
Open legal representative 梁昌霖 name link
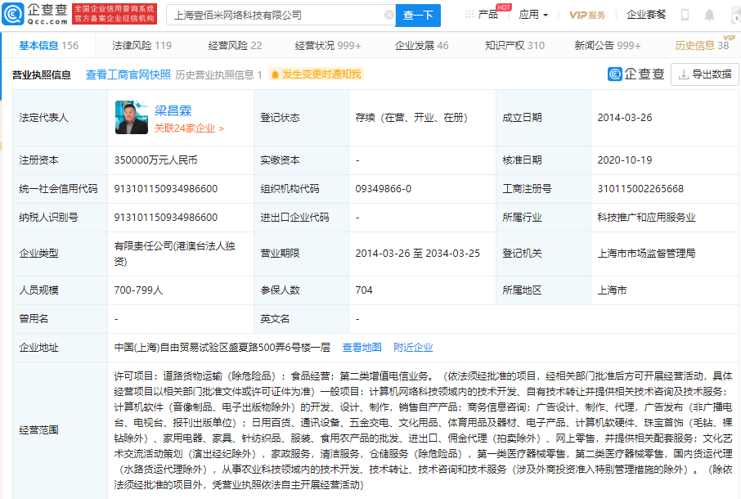point(173,110)
